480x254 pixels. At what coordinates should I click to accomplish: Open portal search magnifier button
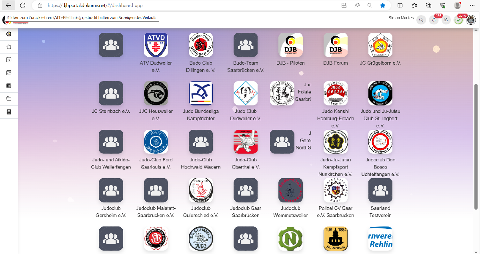click(421, 20)
